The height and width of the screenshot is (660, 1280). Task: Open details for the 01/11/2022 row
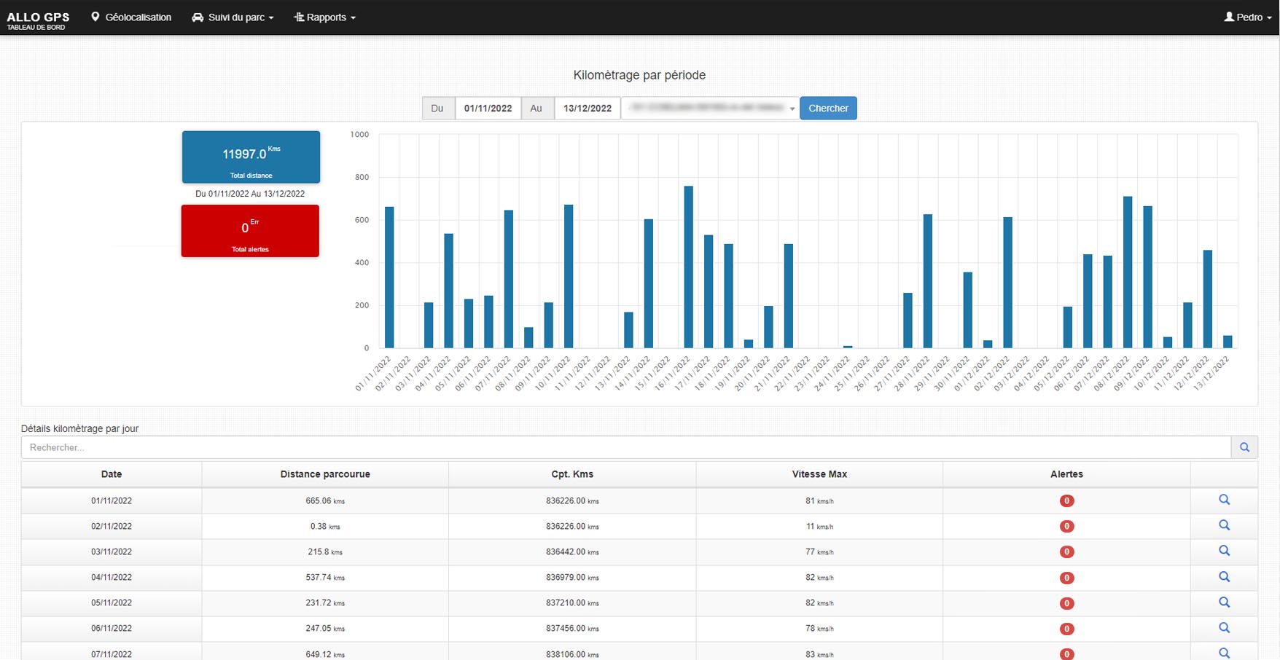click(1224, 500)
